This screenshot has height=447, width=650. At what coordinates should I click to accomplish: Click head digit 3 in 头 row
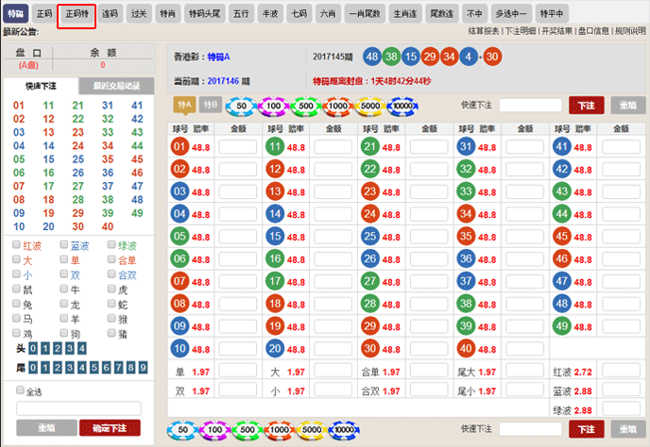[x=61, y=349]
